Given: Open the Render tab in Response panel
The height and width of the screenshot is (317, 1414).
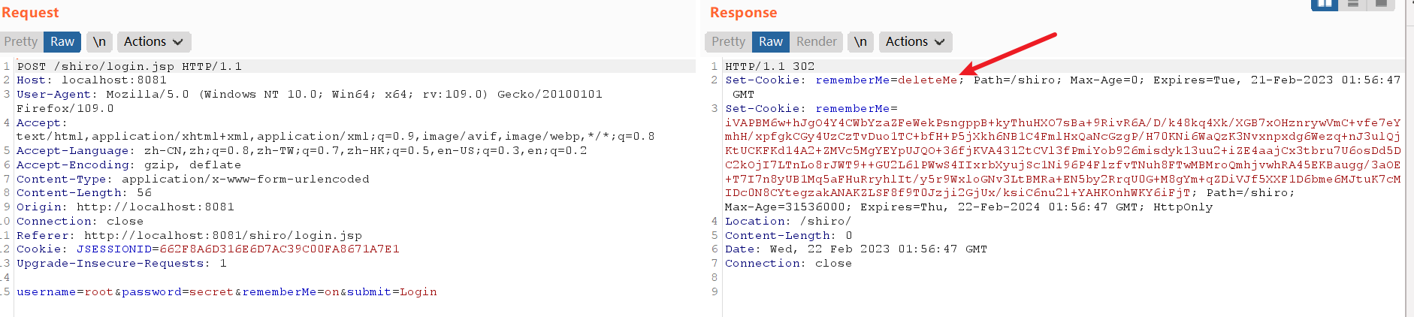Looking at the screenshot, I should pos(816,42).
